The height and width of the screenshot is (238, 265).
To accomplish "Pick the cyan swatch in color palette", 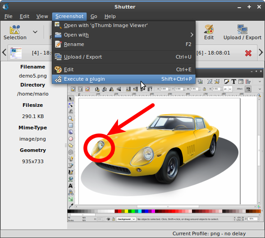I will click(x=140, y=211).
